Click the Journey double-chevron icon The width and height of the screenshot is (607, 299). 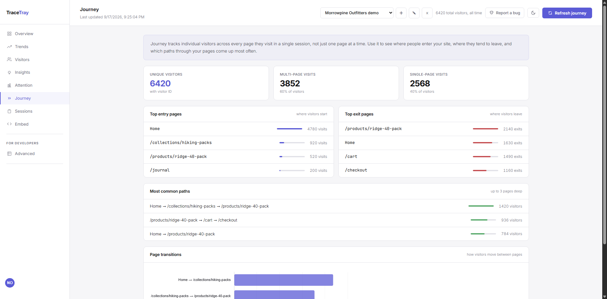click(x=10, y=98)
